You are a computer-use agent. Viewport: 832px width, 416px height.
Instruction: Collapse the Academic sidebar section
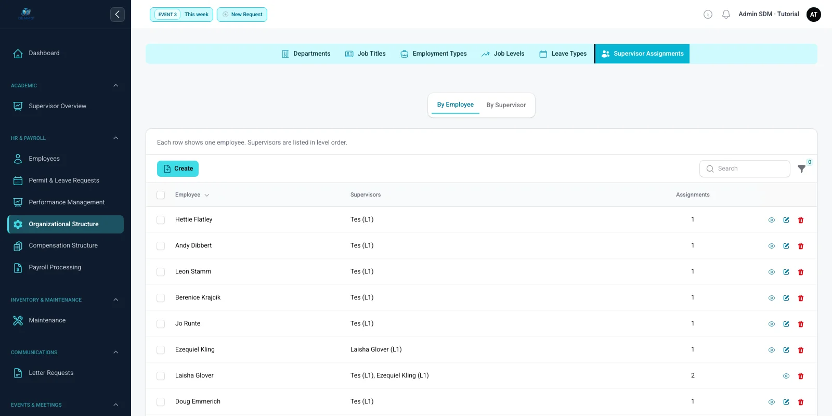[x=116, y=85]
